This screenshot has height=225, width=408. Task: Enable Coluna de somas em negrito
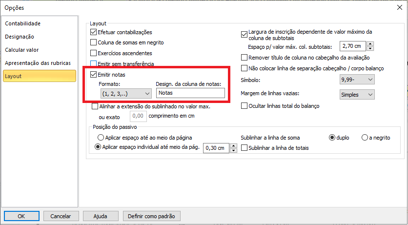pos(93,42)
